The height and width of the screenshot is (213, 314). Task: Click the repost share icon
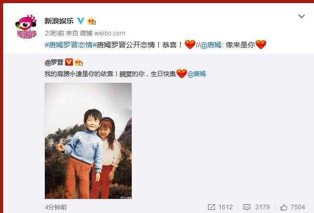(x=211, y=207)
